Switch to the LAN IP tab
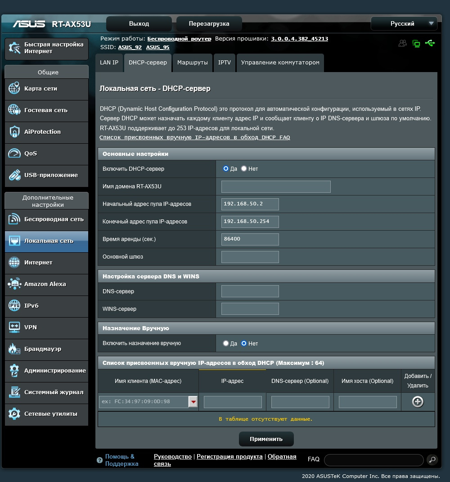This screenshot has height=482, width=450. (x=109, y=63)
